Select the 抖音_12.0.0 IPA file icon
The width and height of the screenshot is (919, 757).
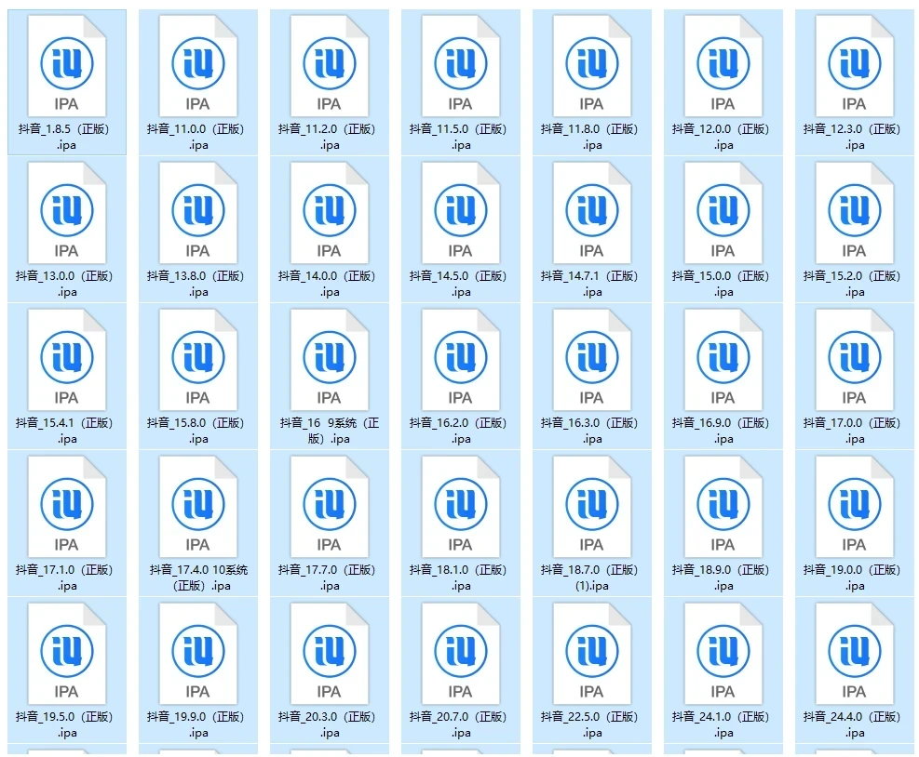723,66
